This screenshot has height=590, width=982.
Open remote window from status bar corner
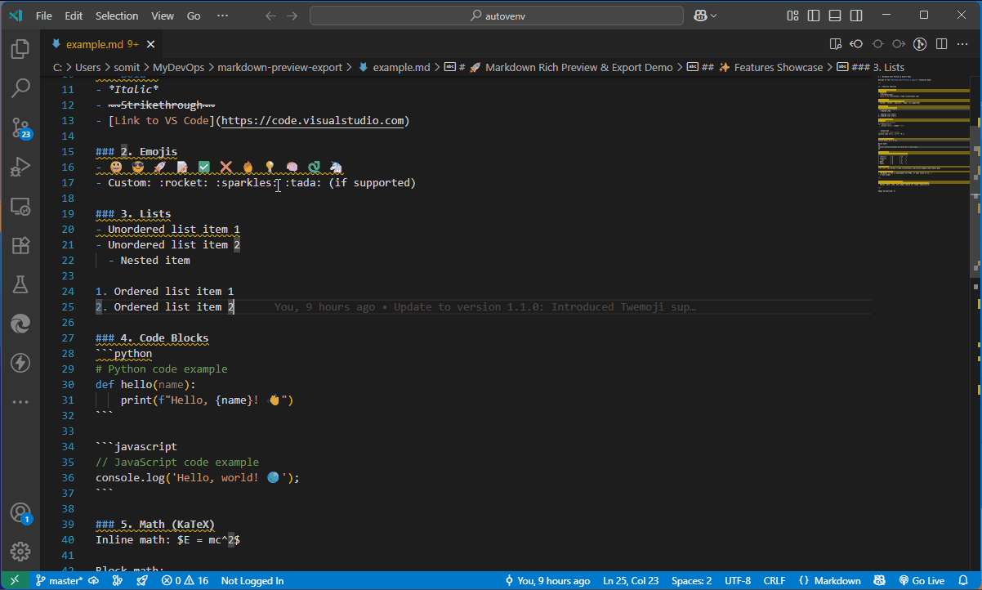(x=14, y=581)
